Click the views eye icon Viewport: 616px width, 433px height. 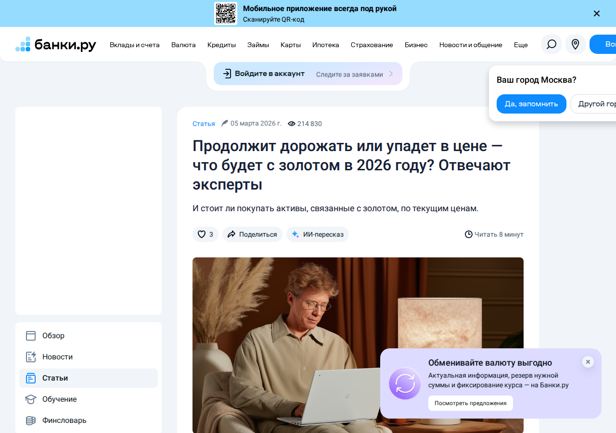pos(292,124)
